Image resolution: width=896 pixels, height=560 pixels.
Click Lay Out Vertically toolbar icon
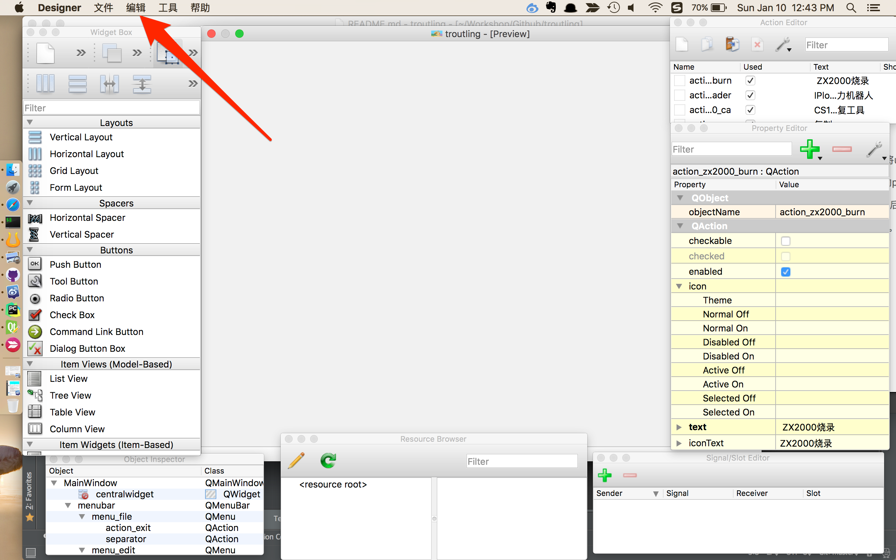point(77,83)
